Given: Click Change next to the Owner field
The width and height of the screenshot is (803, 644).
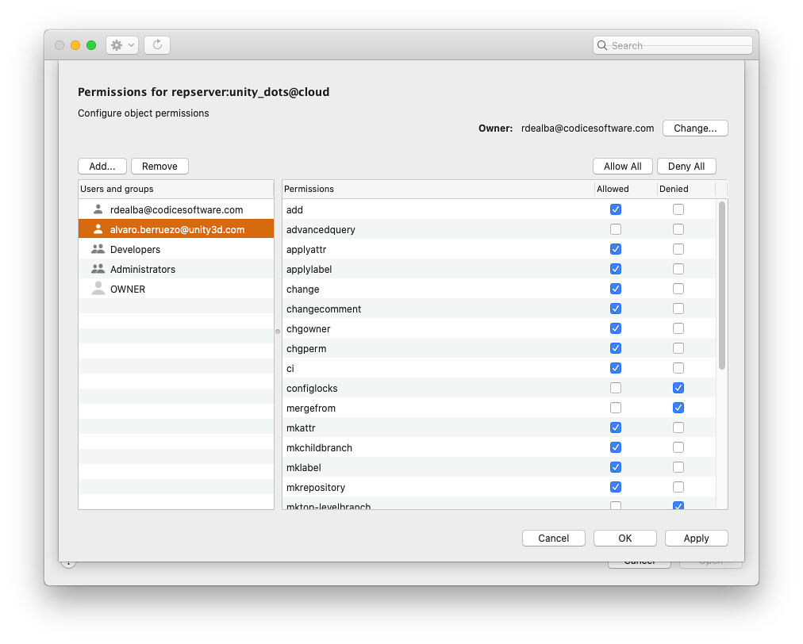Looking at the screenshot, I should coord(695,128).
